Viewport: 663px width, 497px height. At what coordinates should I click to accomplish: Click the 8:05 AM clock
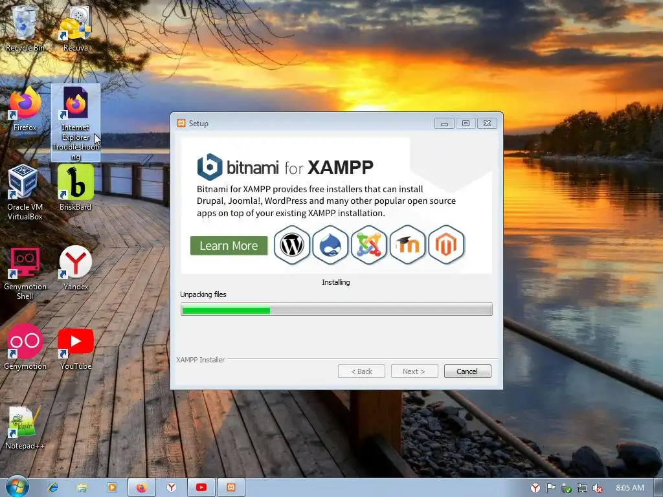pyautogui.click(x=629, y=488)
